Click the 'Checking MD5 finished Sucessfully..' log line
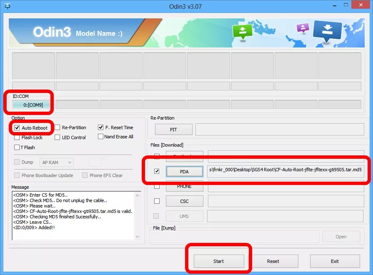Image resolution: width=373 pixels, height=275 pixels. [57, 217]
